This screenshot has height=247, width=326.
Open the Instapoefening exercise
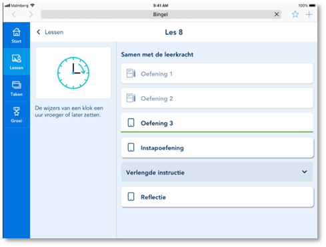(x=217, y=148)
